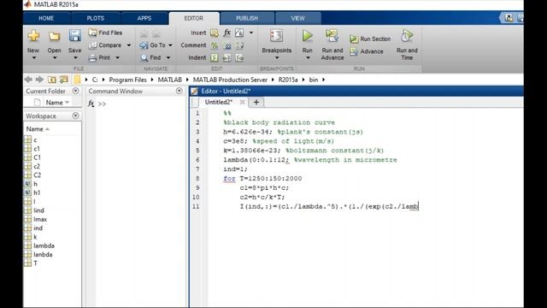Switch to the APPS tab
The height and width of the screenshot is (308, 547).
point(144,18)
